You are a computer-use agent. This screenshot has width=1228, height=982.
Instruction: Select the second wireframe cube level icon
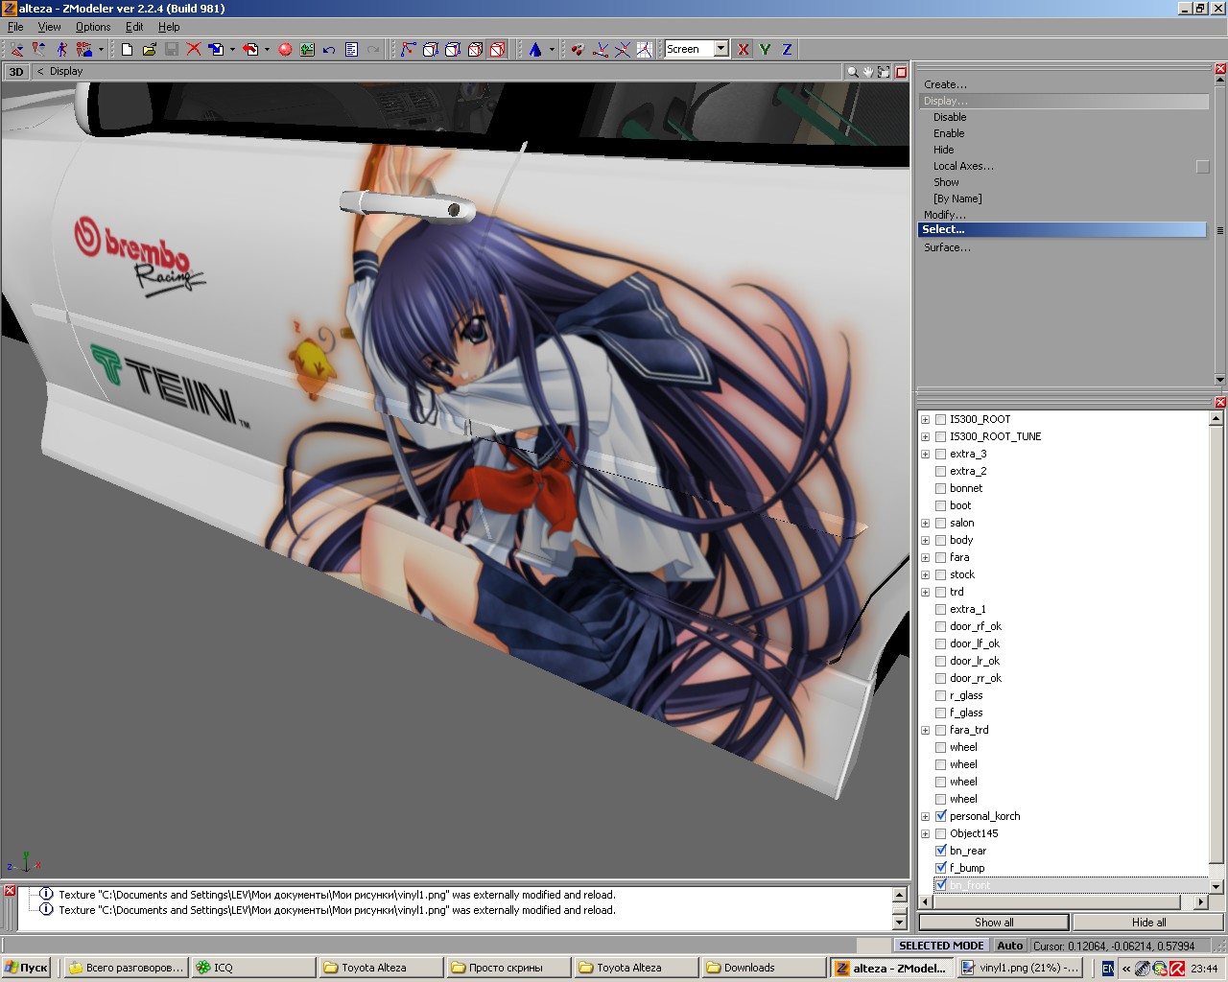[x=431, y=49]
